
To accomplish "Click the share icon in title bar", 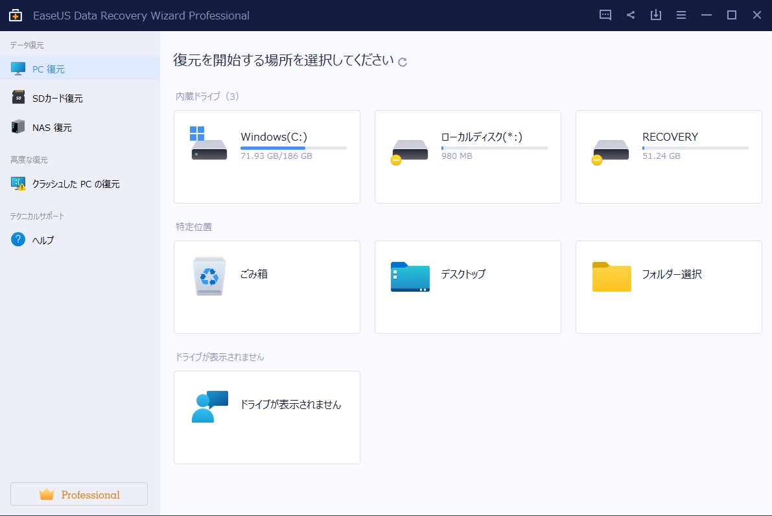I will tap(631, 16).
